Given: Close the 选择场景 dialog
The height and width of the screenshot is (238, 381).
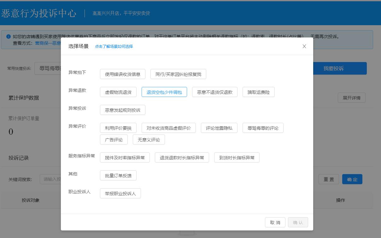Looking at the screenshot, I should click(x=304, y=46).
